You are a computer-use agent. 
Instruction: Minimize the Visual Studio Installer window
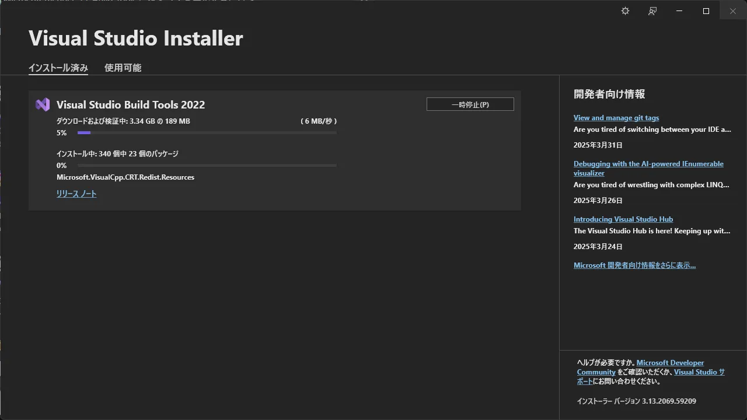tap(679, 11)
